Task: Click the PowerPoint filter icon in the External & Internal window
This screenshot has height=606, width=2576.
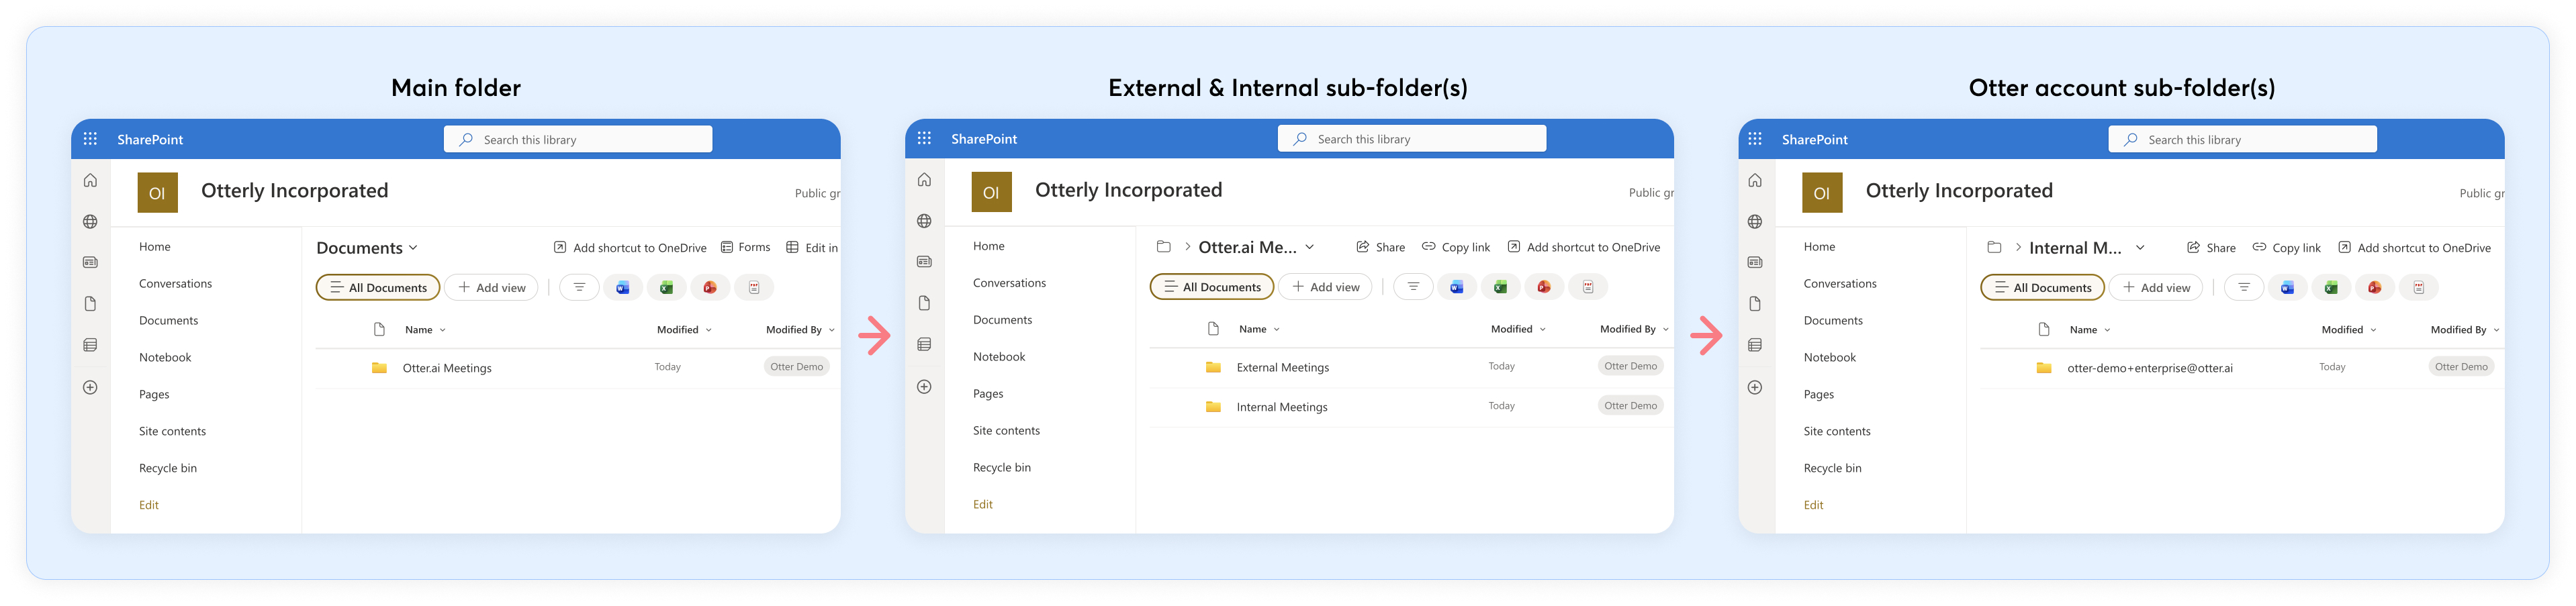Action: point(1543,287)
